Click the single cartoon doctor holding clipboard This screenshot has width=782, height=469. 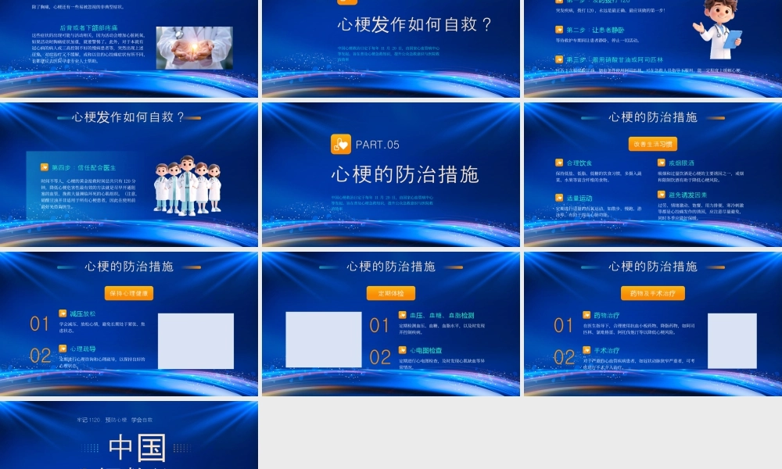(716, 29)
